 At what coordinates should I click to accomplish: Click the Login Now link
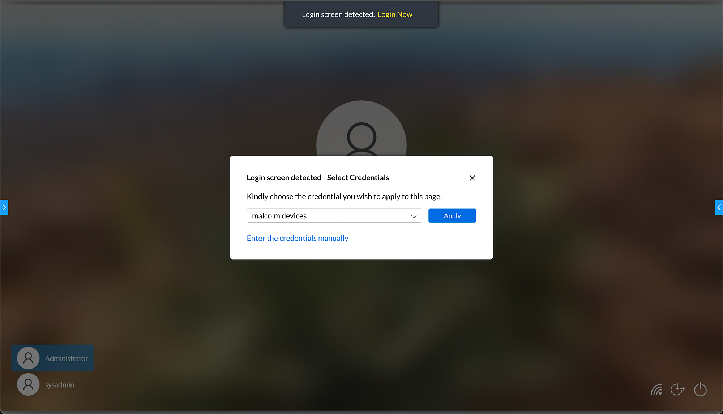[395, 14]
